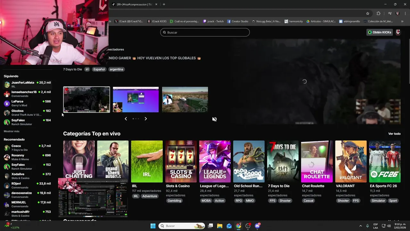Click the Adventure tag under IRL
Image resolution: width=410 pixels, height=231 pixels.
[x=150, y=196]
